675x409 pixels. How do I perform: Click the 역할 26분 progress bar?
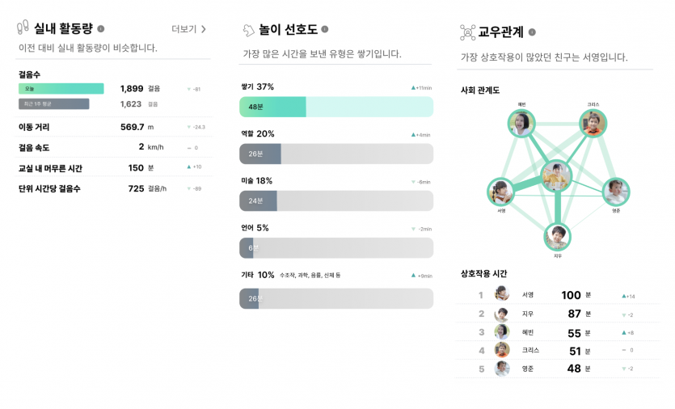(x=336, y=154)
